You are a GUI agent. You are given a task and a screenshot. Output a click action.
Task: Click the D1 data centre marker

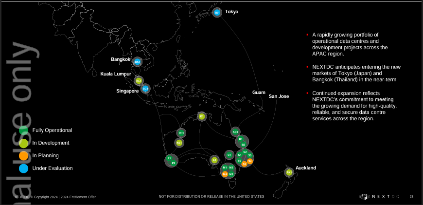(x=201, y=117)
